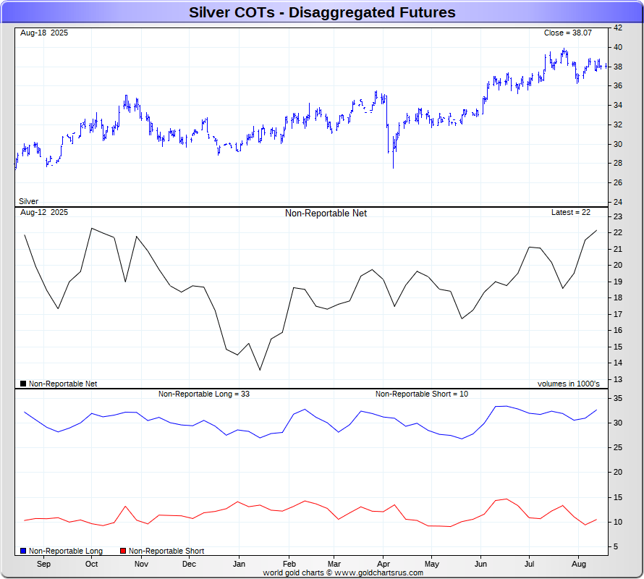
Task: Select the "Non-Reportable Short = 10" readout
Action: (x=422, y=394)
